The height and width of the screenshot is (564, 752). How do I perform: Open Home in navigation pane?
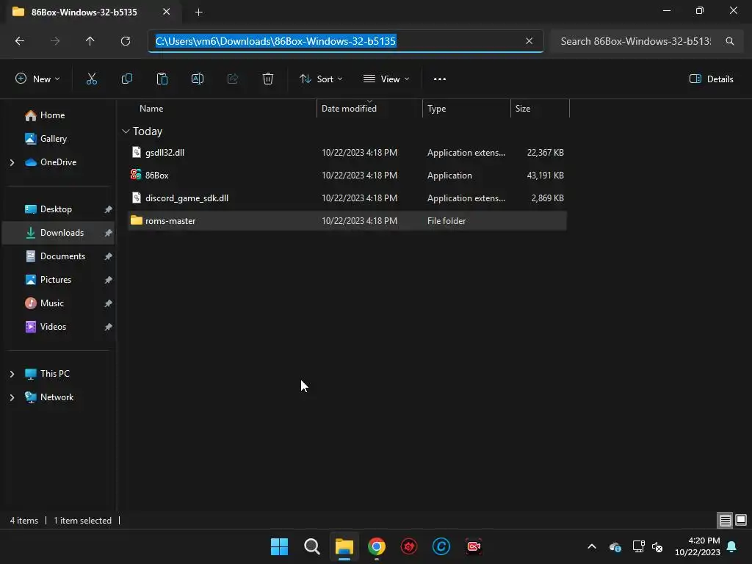coord(52,115)
